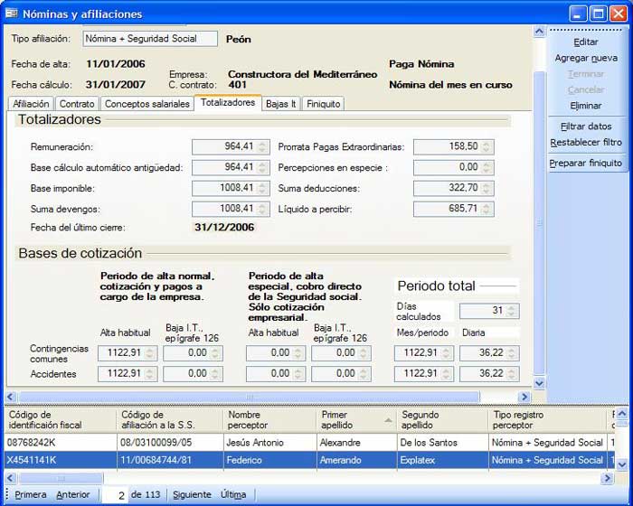The image size is (633, 506).
Task: Switch to the Afiliación tab
Action: tap(32, 104)
